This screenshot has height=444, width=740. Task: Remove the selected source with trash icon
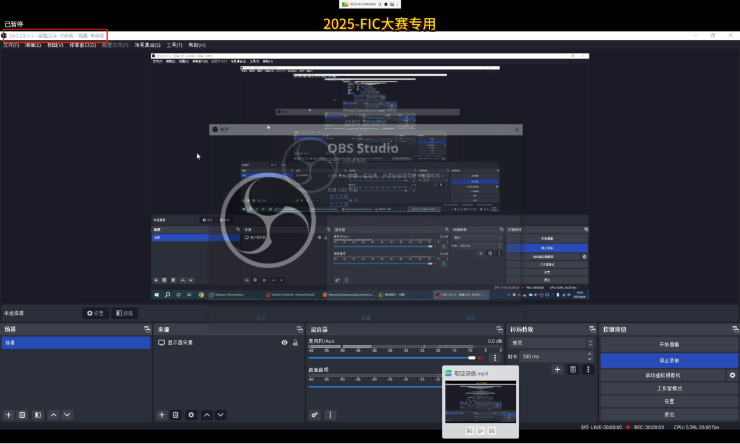(175, 415)
